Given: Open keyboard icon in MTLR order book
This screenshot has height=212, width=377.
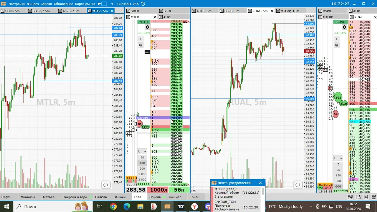Looking at the screenshot, I should coord(147,52).
